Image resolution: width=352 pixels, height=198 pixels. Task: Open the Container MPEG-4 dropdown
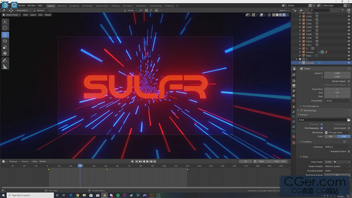click(x=338, y=147)
